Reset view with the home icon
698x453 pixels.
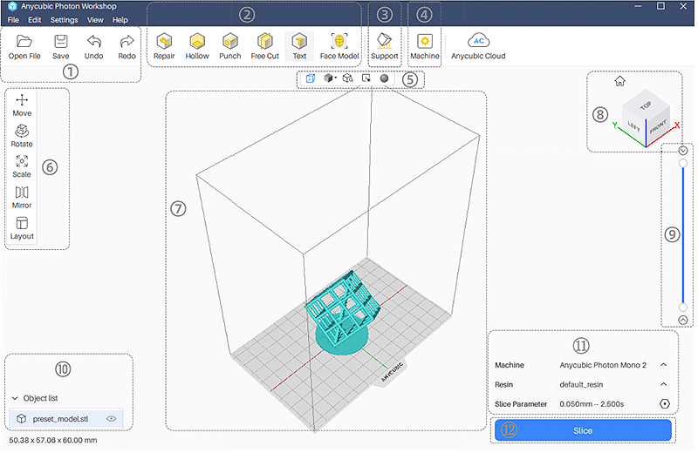point(620,81)
